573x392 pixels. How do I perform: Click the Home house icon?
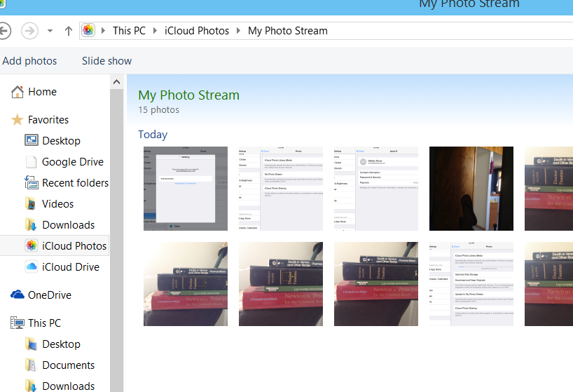[18, 92]
